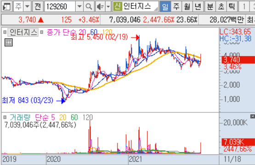Click the red 3,740 price axis tag
The height and width of the screenshot is (165, 255).
tap(238, 60)
